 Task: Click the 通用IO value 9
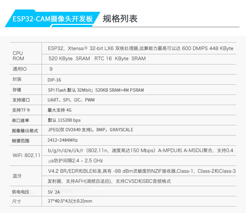click(x=51, y=69)
